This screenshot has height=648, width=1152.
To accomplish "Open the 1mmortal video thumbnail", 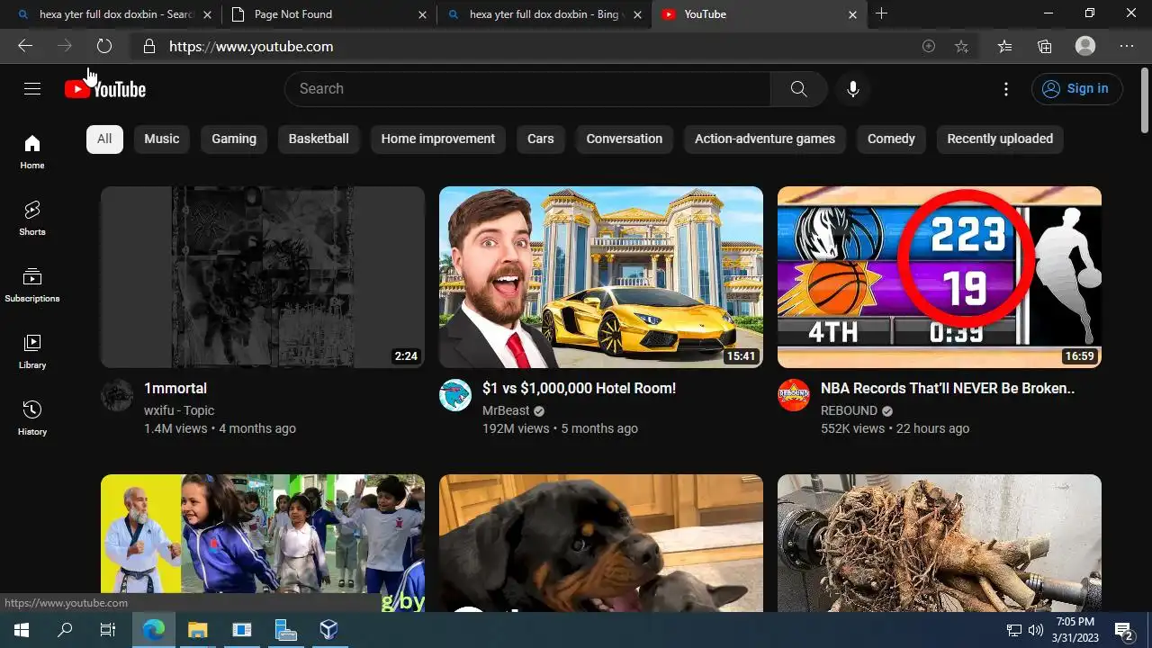I will tap(263, 277).
